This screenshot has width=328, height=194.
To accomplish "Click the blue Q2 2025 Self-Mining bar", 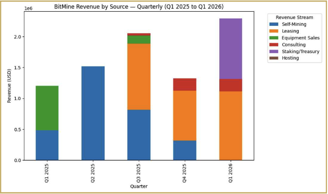I will pyautogui.click(x=93, y=113).
